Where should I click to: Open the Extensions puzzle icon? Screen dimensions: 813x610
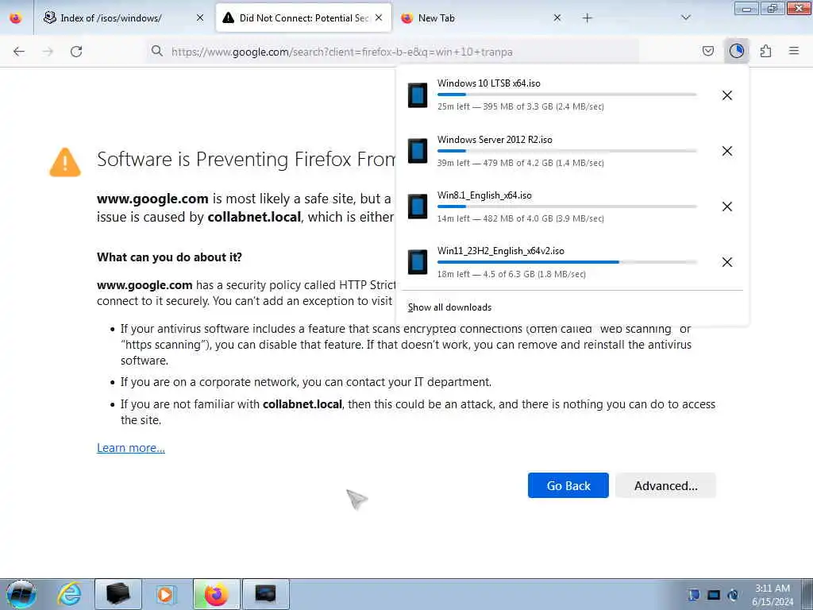point(765,51)
